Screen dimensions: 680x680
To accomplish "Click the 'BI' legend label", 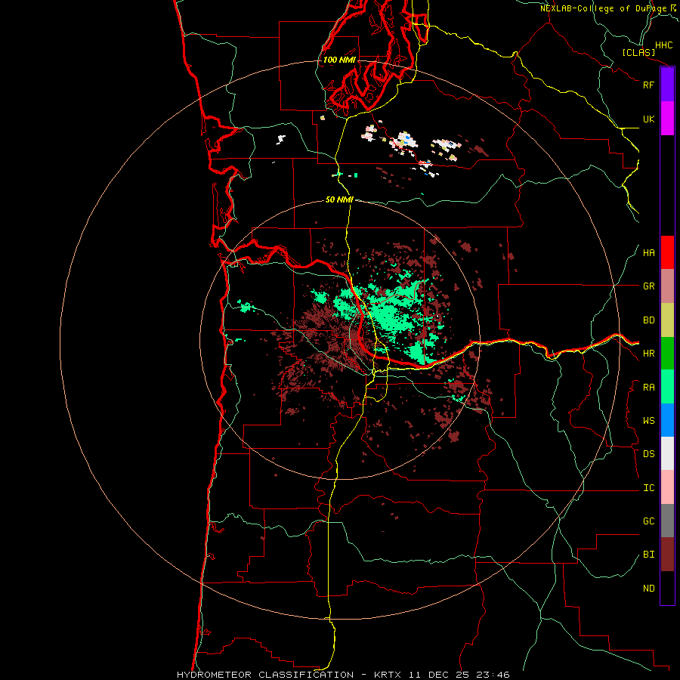I will 648,555.
